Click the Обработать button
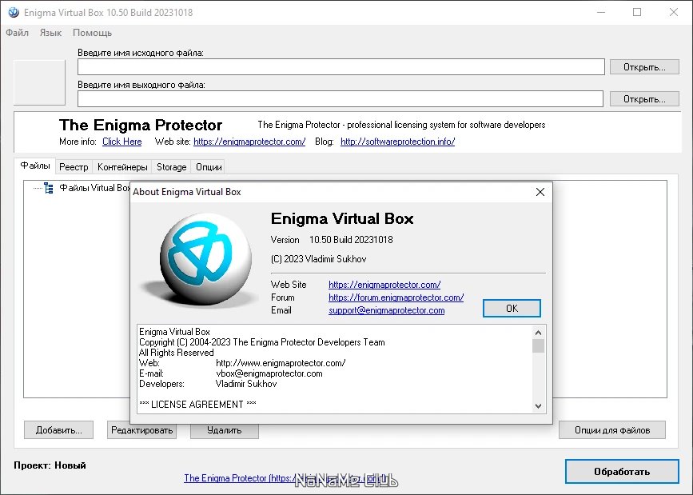This screenshot has width=693, height=495. click(x=622, y=472)
